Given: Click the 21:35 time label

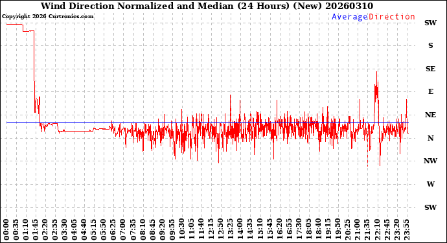Looking at the screenshot, I should click(367, 230).
